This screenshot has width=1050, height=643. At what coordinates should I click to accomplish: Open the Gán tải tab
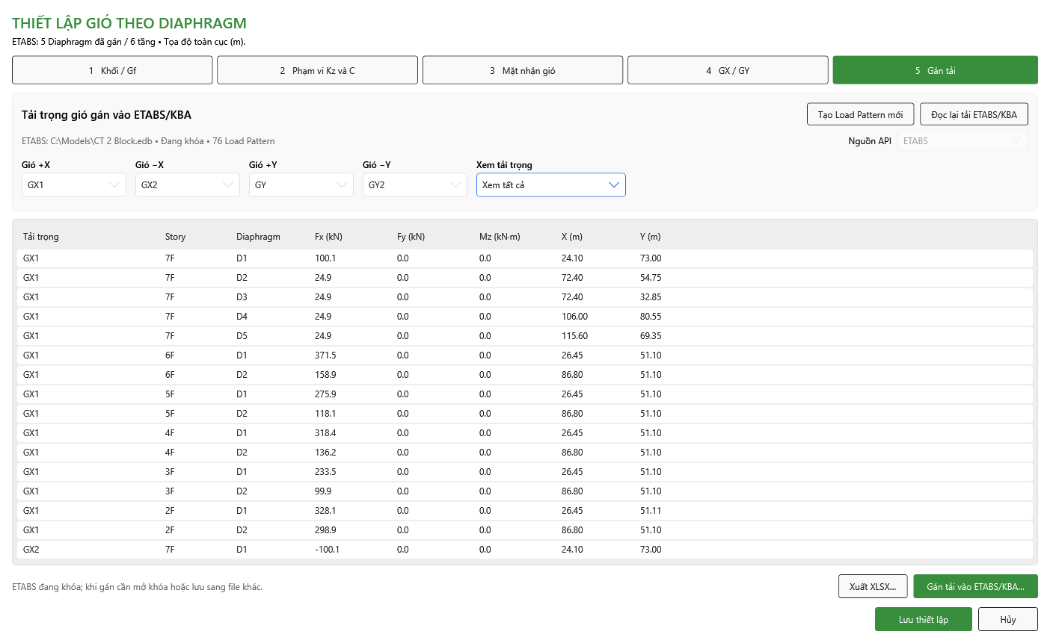(x=935, y=70)
